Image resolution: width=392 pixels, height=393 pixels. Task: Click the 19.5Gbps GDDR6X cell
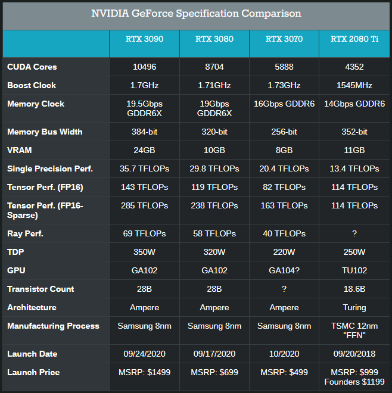[144, 108]
